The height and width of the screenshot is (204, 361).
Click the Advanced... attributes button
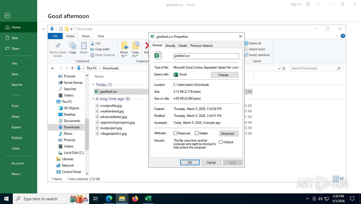pyautogui.click(x=229, y=134)
